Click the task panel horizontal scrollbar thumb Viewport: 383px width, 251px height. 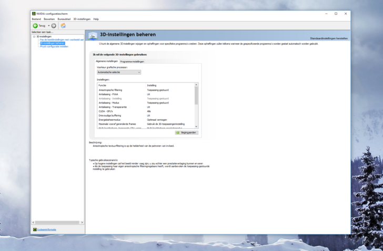point(57,223)
